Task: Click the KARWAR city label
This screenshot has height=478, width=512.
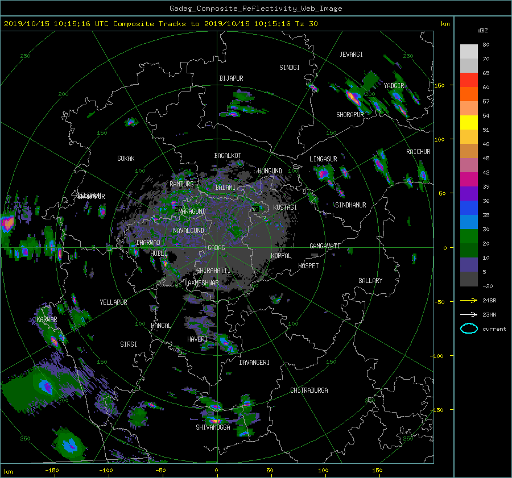Action: [47, 319]
